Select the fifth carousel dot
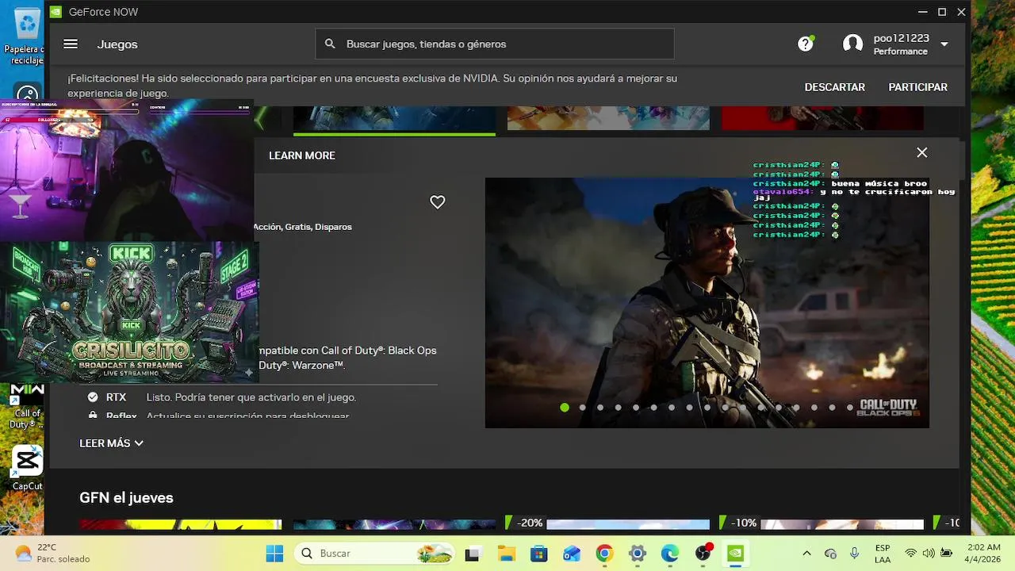Screen dimensions: 1015x571 636,408
